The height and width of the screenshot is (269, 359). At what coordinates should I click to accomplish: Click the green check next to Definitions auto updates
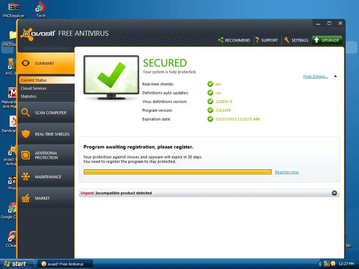click(210, 92)
